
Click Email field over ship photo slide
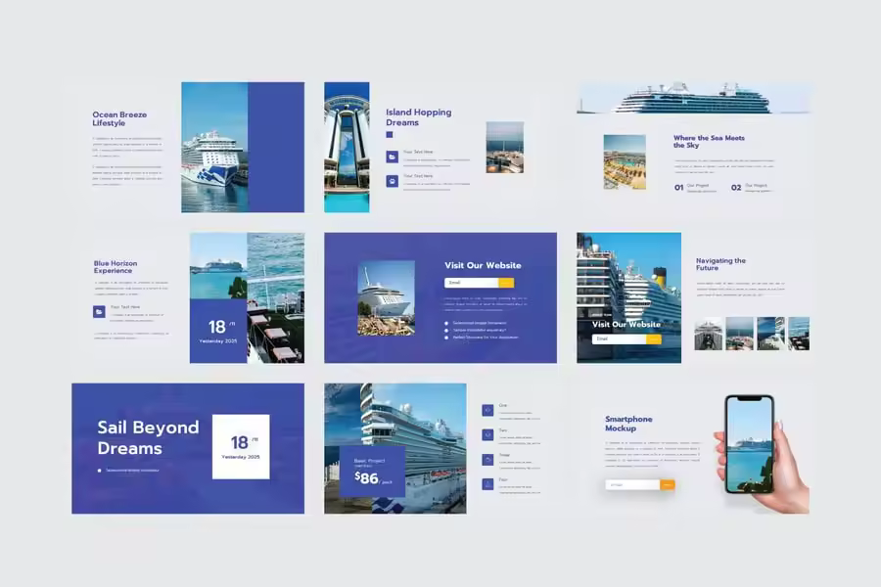[x=619, y=339]
